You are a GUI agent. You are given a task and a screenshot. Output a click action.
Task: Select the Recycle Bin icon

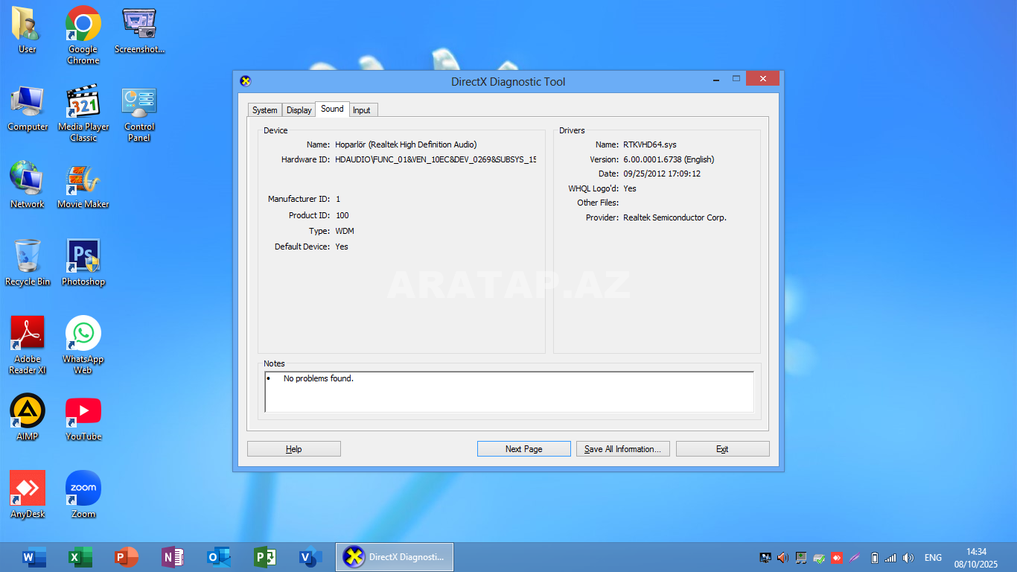pos(28,262)
